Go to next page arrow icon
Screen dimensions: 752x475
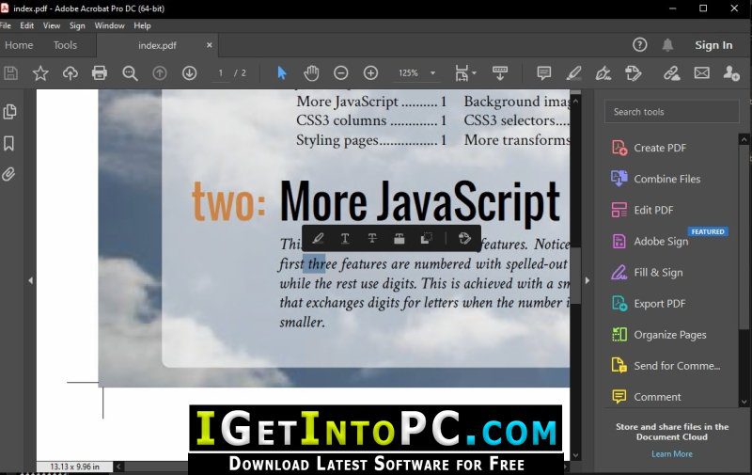[190, 73]
